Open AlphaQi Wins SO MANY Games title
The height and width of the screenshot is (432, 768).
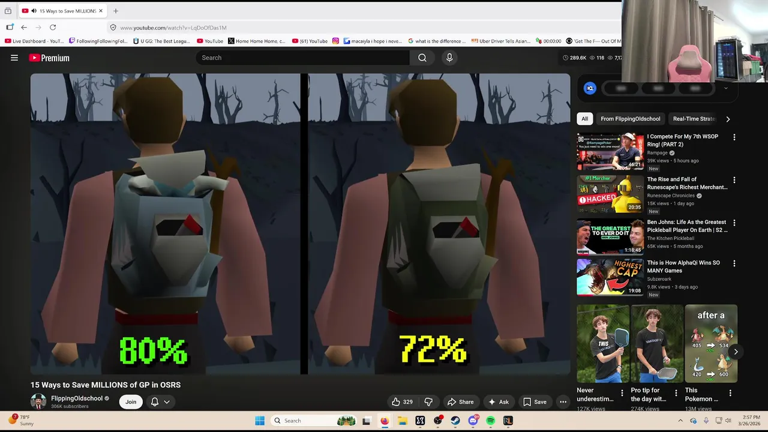tap(683, 266)
